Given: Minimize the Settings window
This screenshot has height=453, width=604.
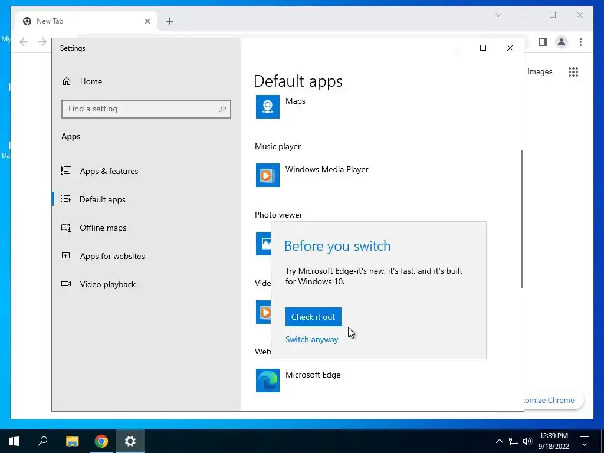Looking at the screenshot, I should (x=456, y=48).
